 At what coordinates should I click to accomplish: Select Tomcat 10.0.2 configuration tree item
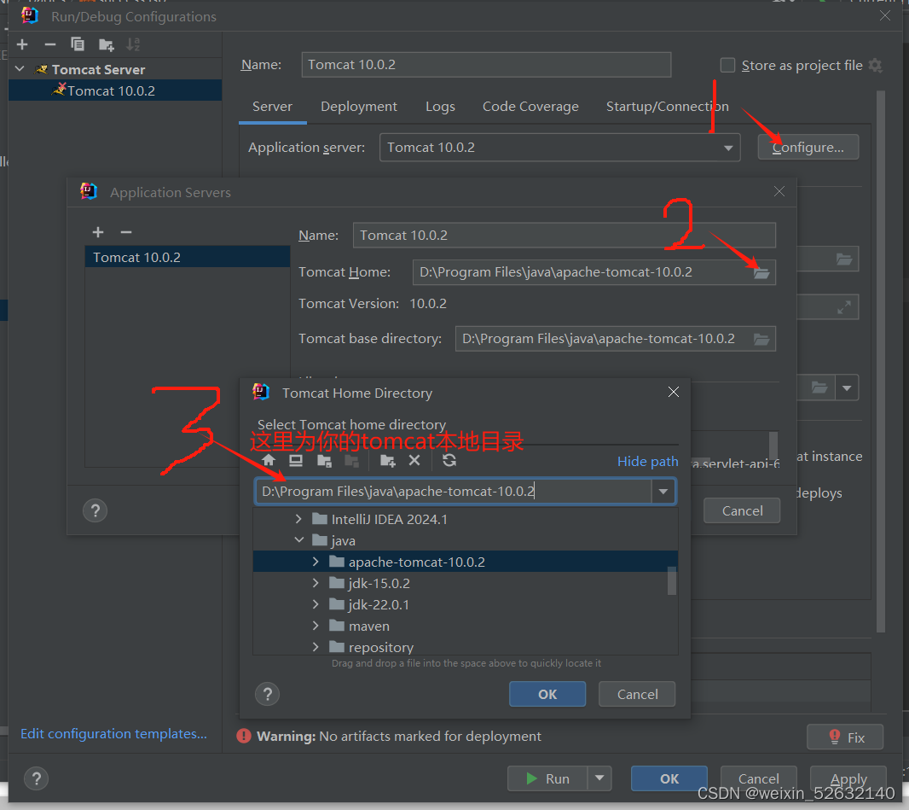pos(115,90)
